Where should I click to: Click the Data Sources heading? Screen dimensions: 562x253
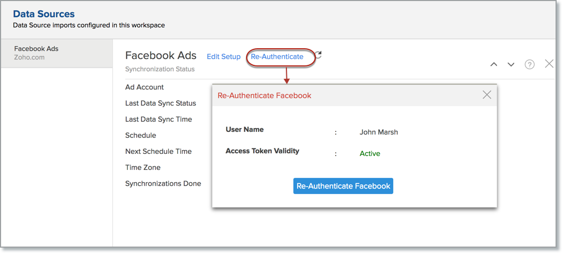tap(44, 14)
